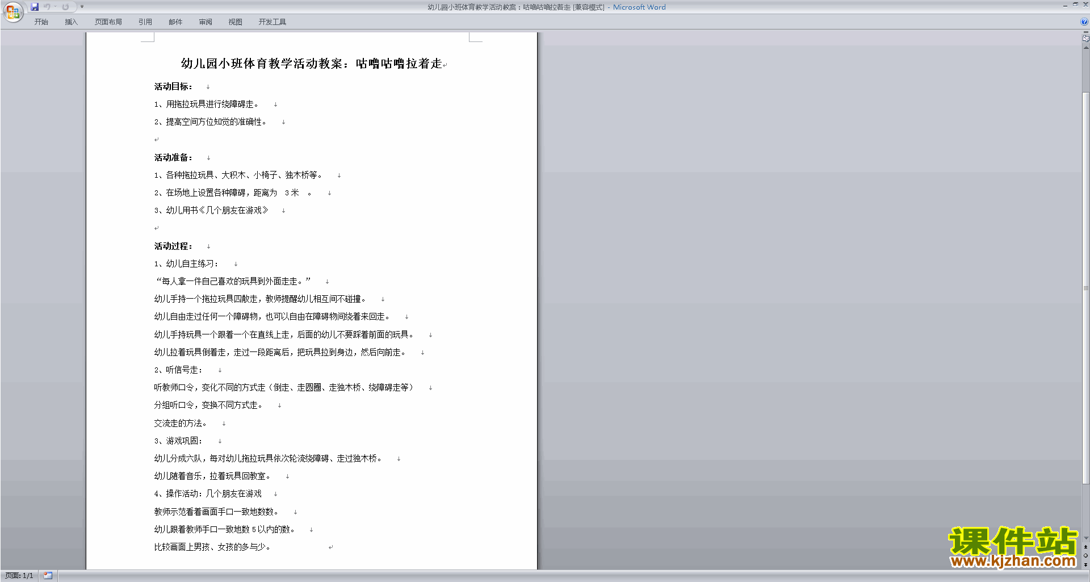Click the line 幼儿分成六队
Screen dimensions: 1090x582
(x=269, y=459)
